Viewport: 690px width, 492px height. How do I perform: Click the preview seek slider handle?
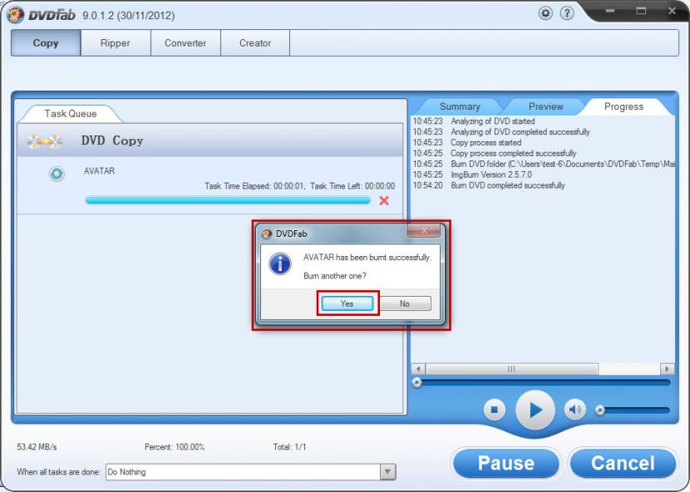pyautogui.click(x=416, y=382)
